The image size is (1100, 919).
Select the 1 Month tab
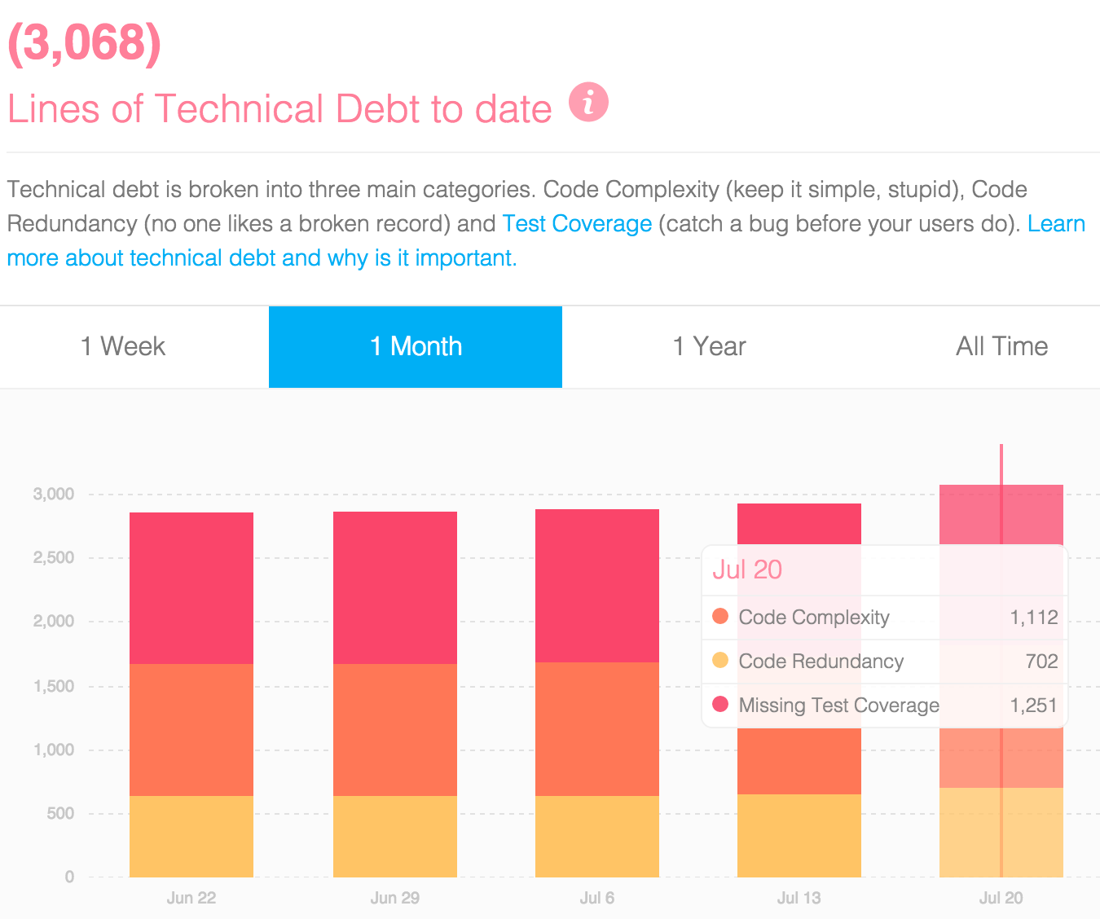tap(416, 346)
